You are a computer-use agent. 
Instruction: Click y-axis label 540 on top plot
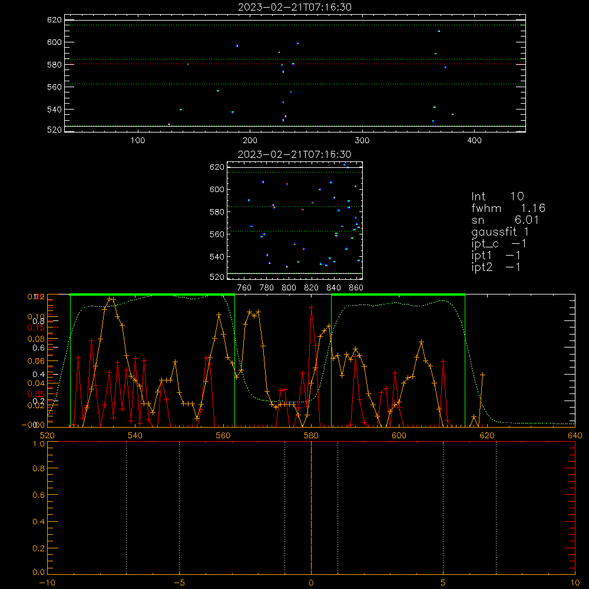(x=54, y=110)
